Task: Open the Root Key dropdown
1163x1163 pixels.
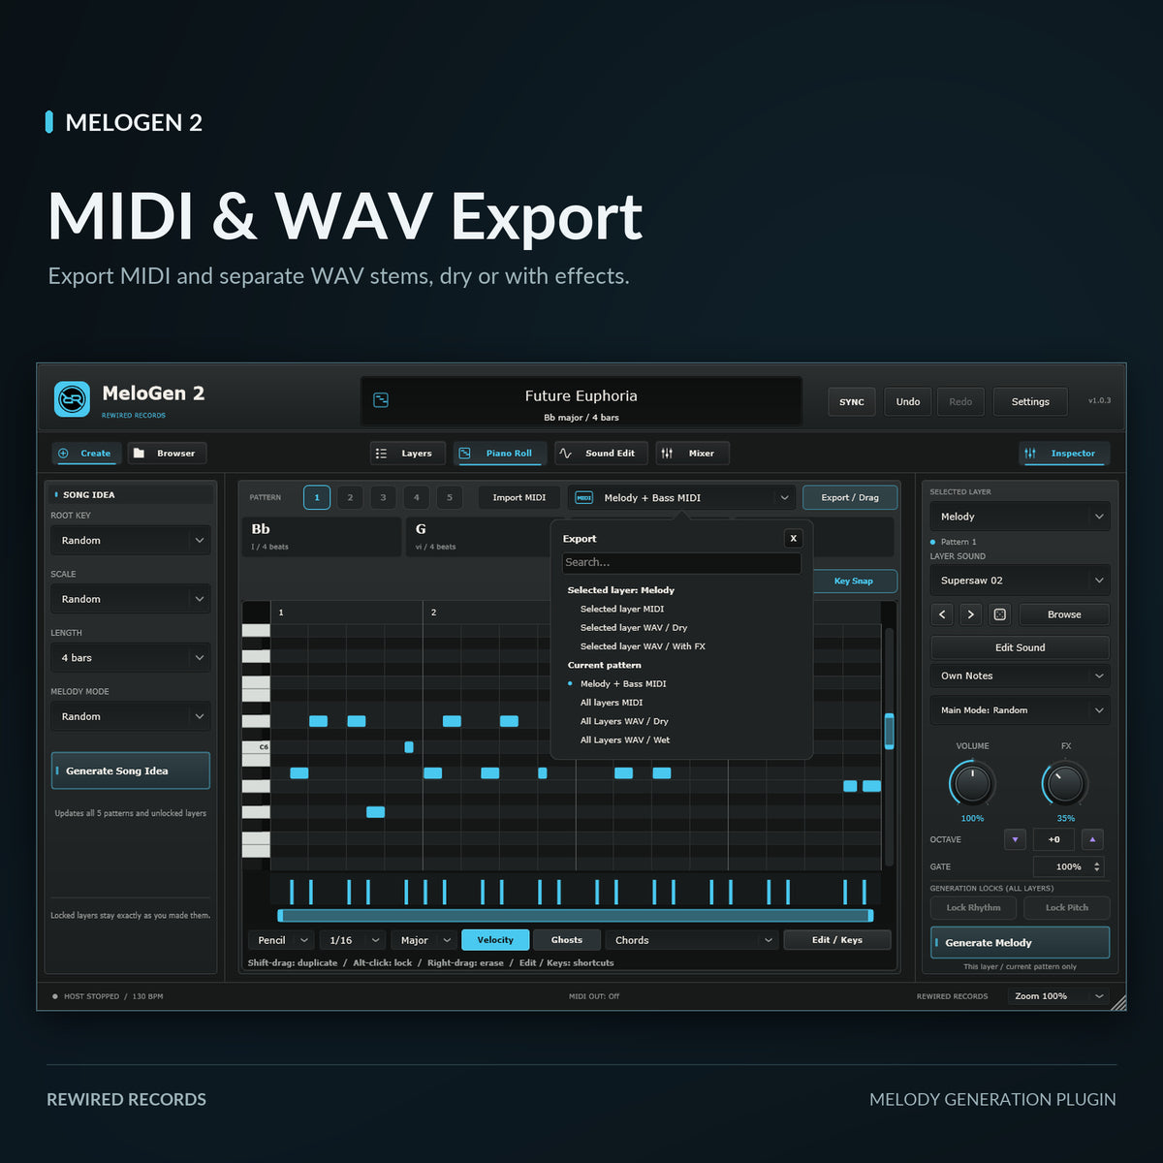Action: point(131,541)
